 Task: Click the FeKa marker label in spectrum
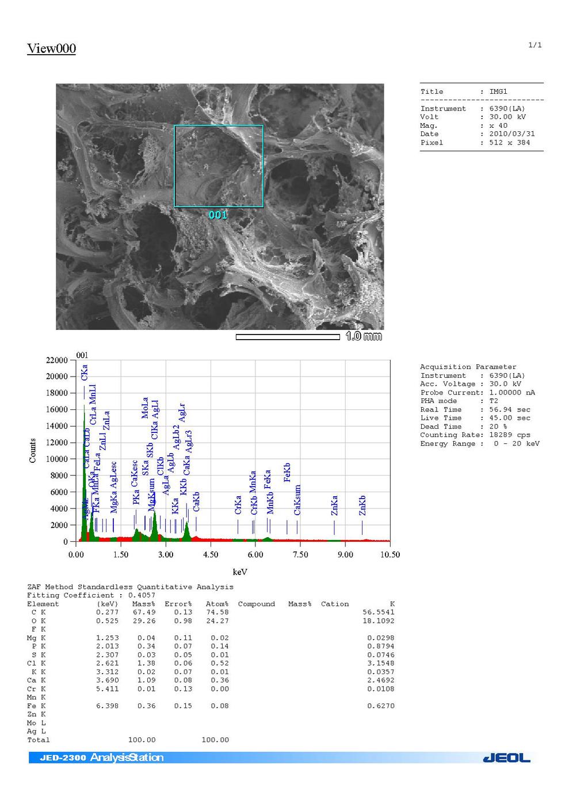click(268, 480)
